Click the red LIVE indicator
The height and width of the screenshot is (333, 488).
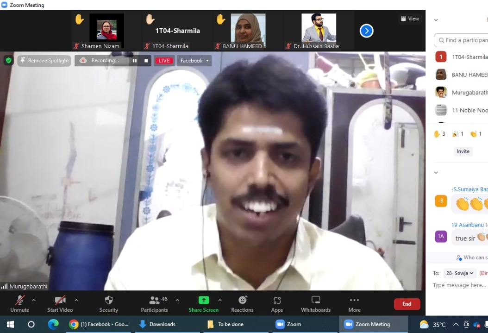pos(164,61)
